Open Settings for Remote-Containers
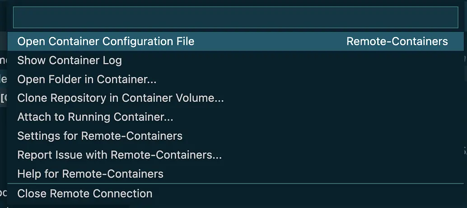The width and height of the screenshot is (467, 208). click(x=235, y=136)
